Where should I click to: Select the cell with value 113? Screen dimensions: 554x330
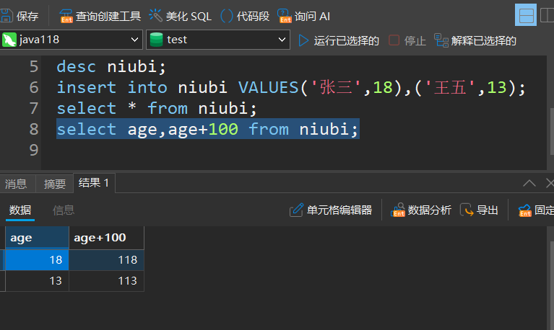point(106,281)
